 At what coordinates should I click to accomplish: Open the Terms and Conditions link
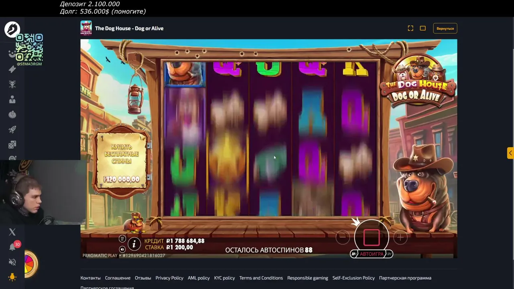[x=261, y=278]
